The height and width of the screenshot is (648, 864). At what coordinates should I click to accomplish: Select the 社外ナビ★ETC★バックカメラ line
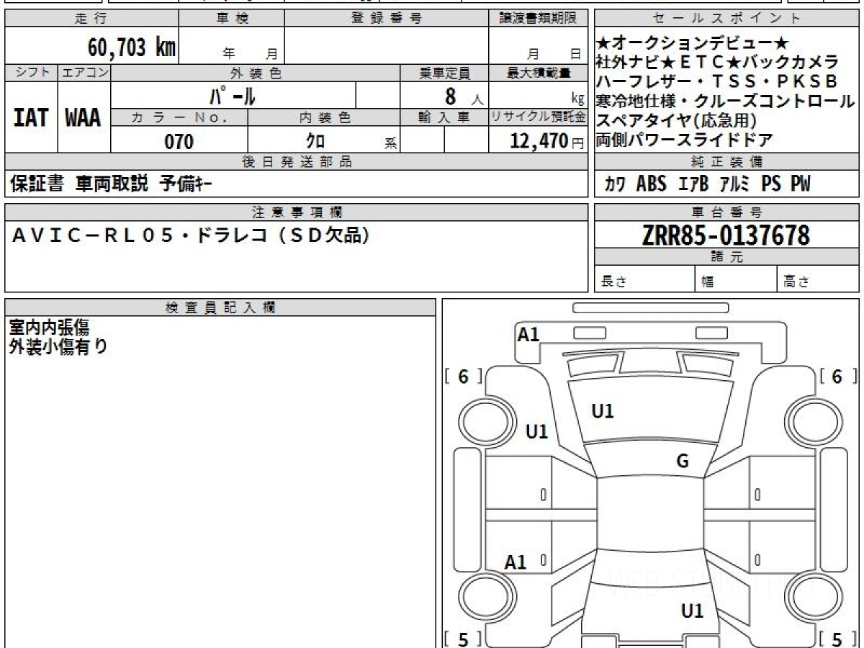[718, 62]
